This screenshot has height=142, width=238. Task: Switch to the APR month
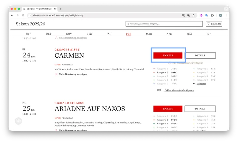pyautogui.click(x=169, y=34)
